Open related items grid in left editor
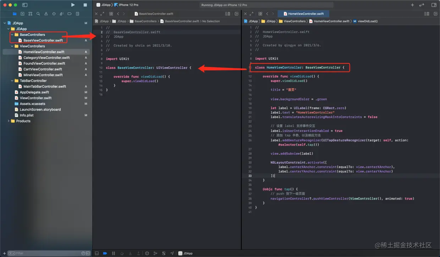 (111, 14)
